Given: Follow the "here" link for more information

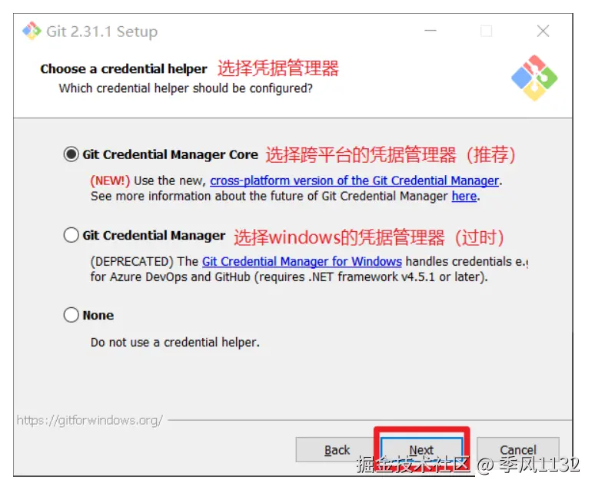Looking at the screenshot, I should (464, 196).
